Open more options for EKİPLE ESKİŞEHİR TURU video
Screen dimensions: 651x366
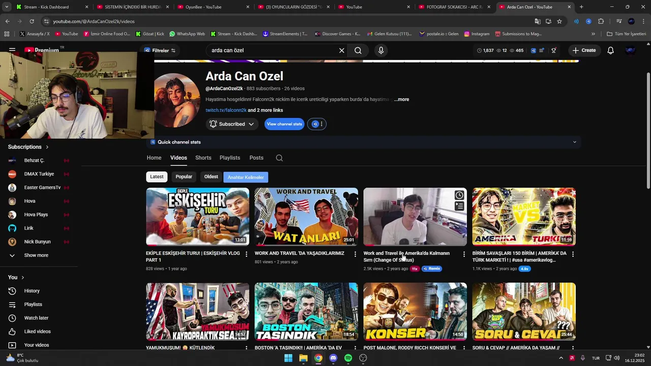click(246, 254)
